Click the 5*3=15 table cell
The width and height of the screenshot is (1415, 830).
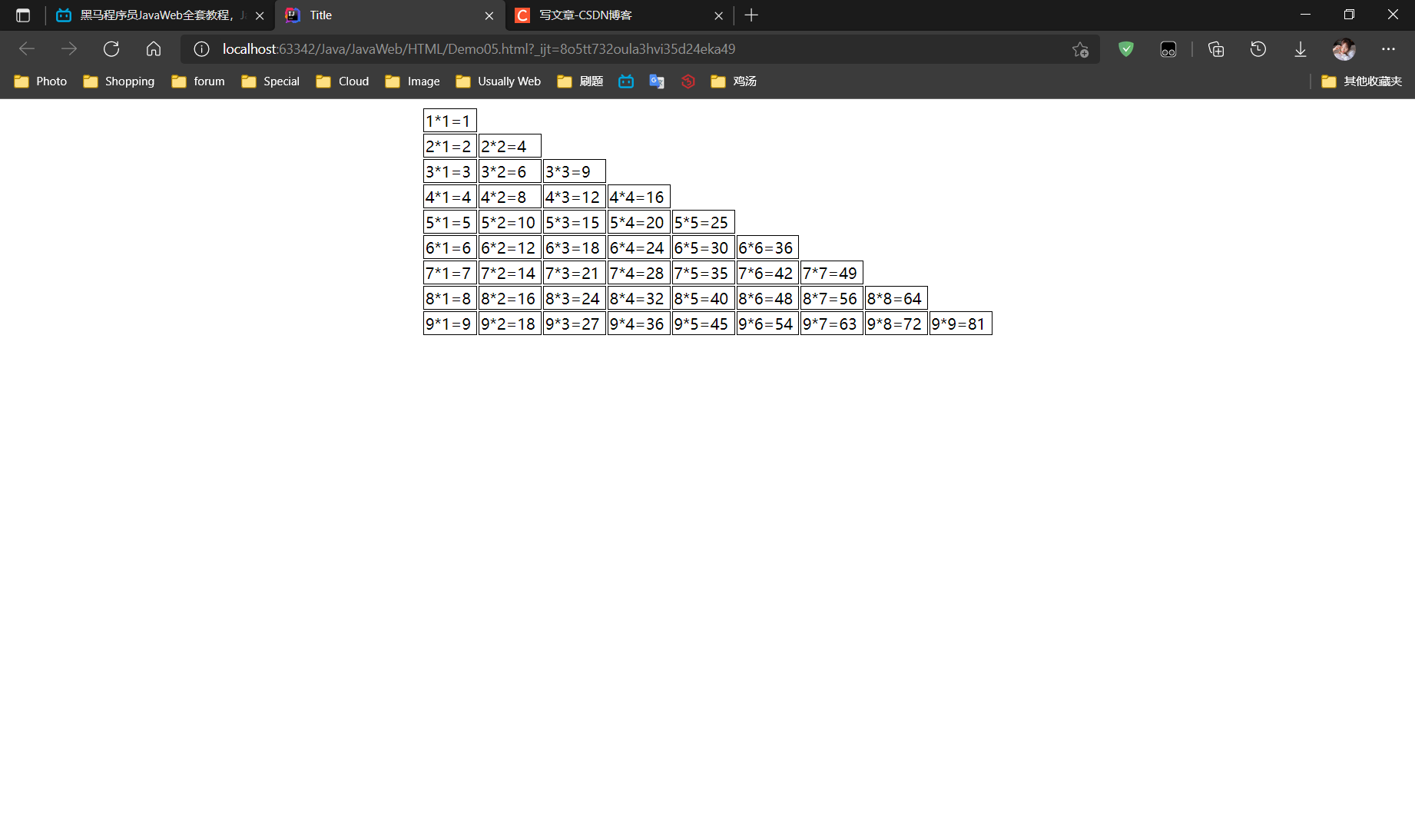[x=575, y=222]
